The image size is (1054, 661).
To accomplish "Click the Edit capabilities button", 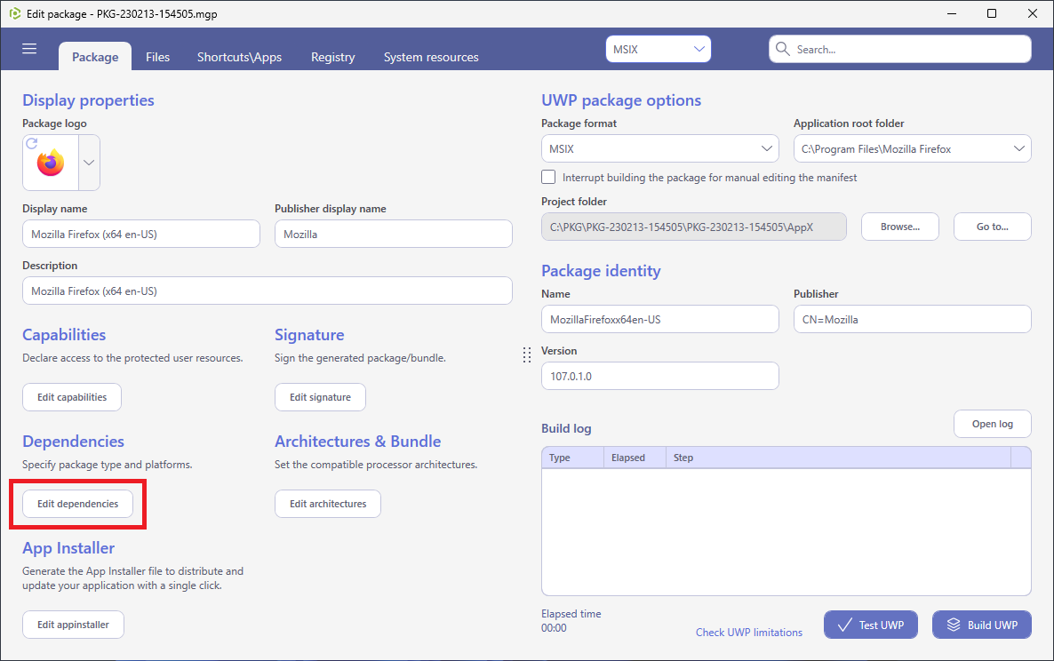I will coord(72,397).
